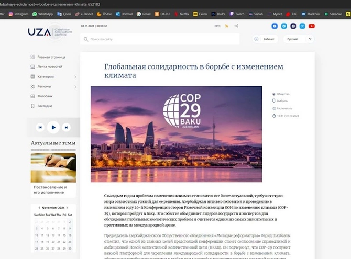
Task: Skip to previous audio track
Action: (40, 127)
